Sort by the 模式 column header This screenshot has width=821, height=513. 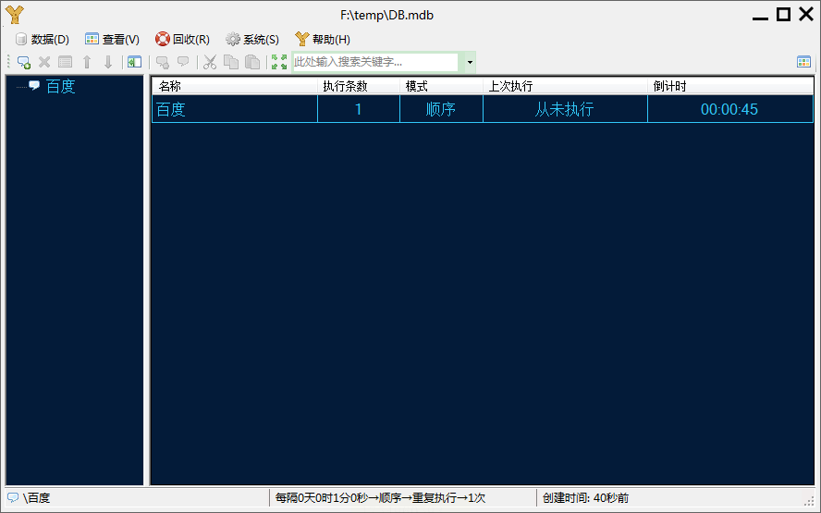click(x=441, y=86)
